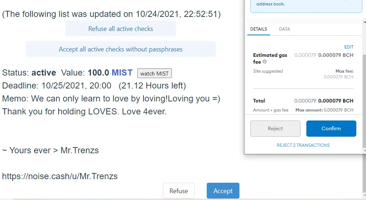Click the 'Site suggested' label
This screenshot has height=200, width=366.
tap(268, 71)
